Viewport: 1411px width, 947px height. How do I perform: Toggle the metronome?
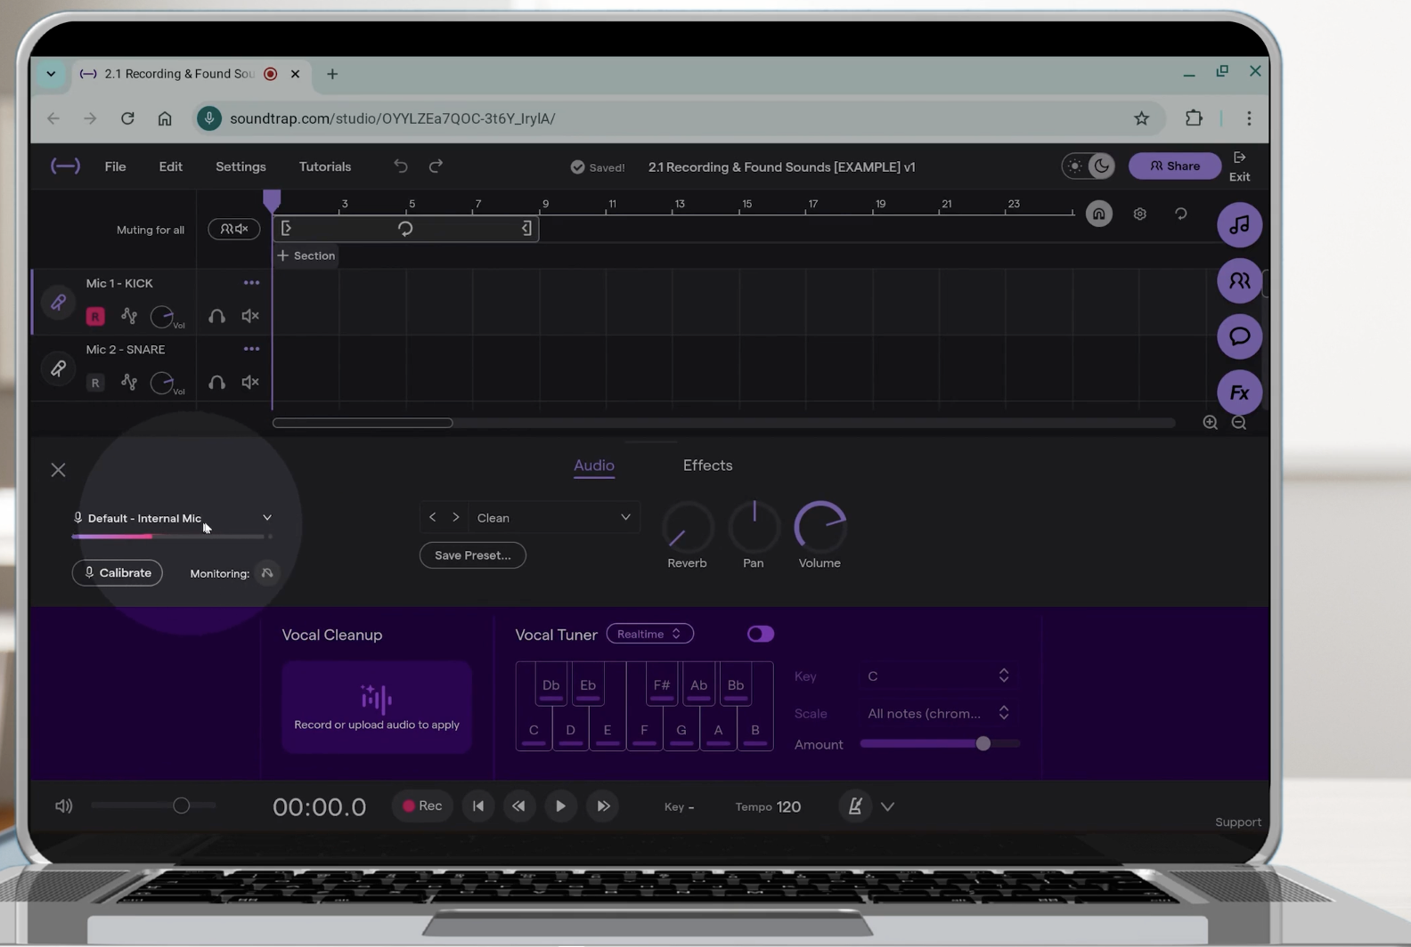[854, 806]
